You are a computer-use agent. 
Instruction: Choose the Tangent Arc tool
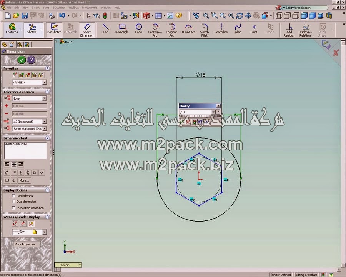coord(171,30)
